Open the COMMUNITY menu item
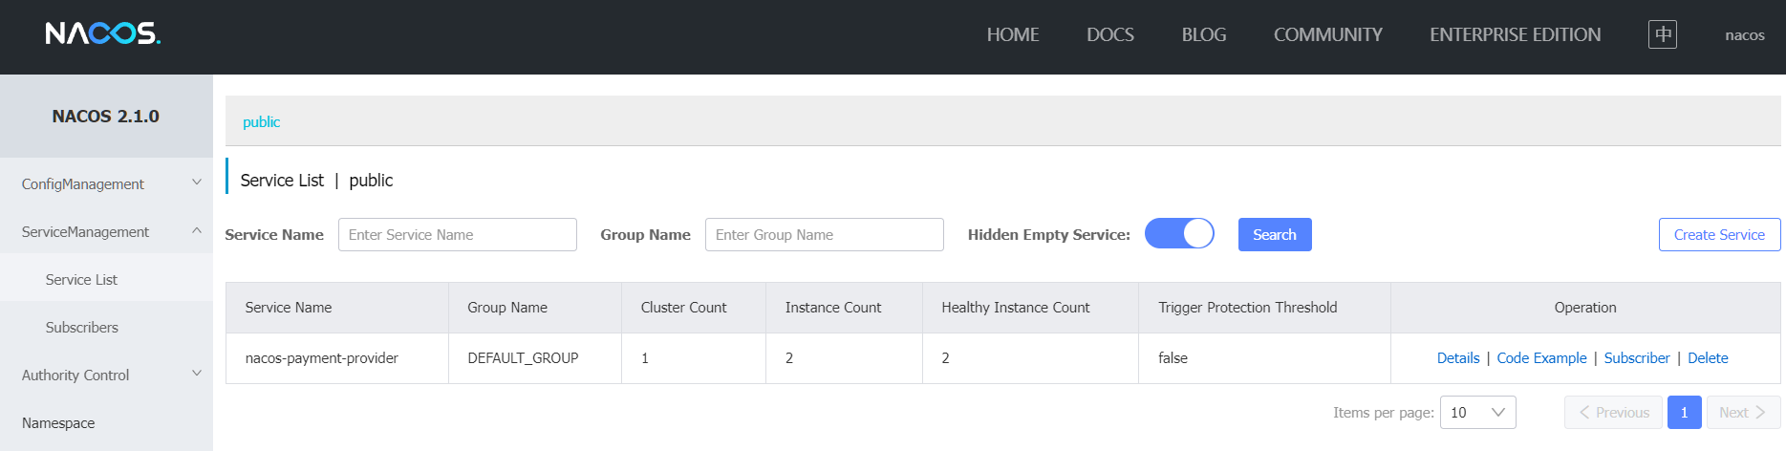The image size is (1786, 451). 1328,35
